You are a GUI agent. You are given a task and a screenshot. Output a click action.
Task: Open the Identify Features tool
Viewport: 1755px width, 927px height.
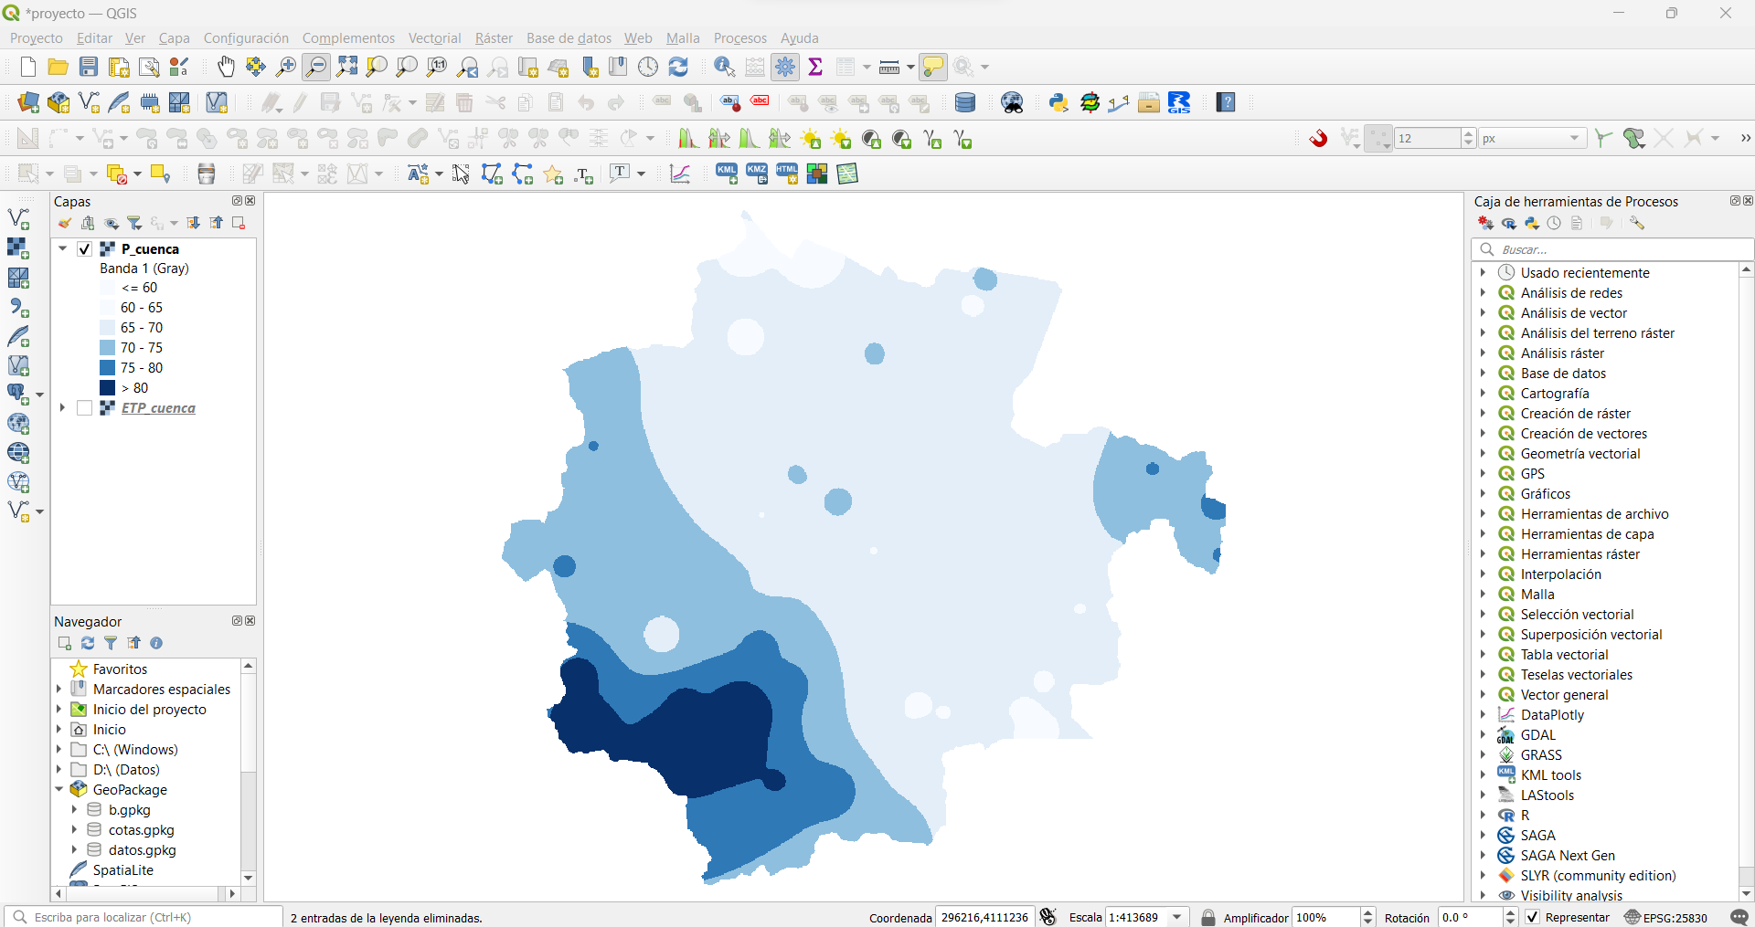tap(724, 67)
